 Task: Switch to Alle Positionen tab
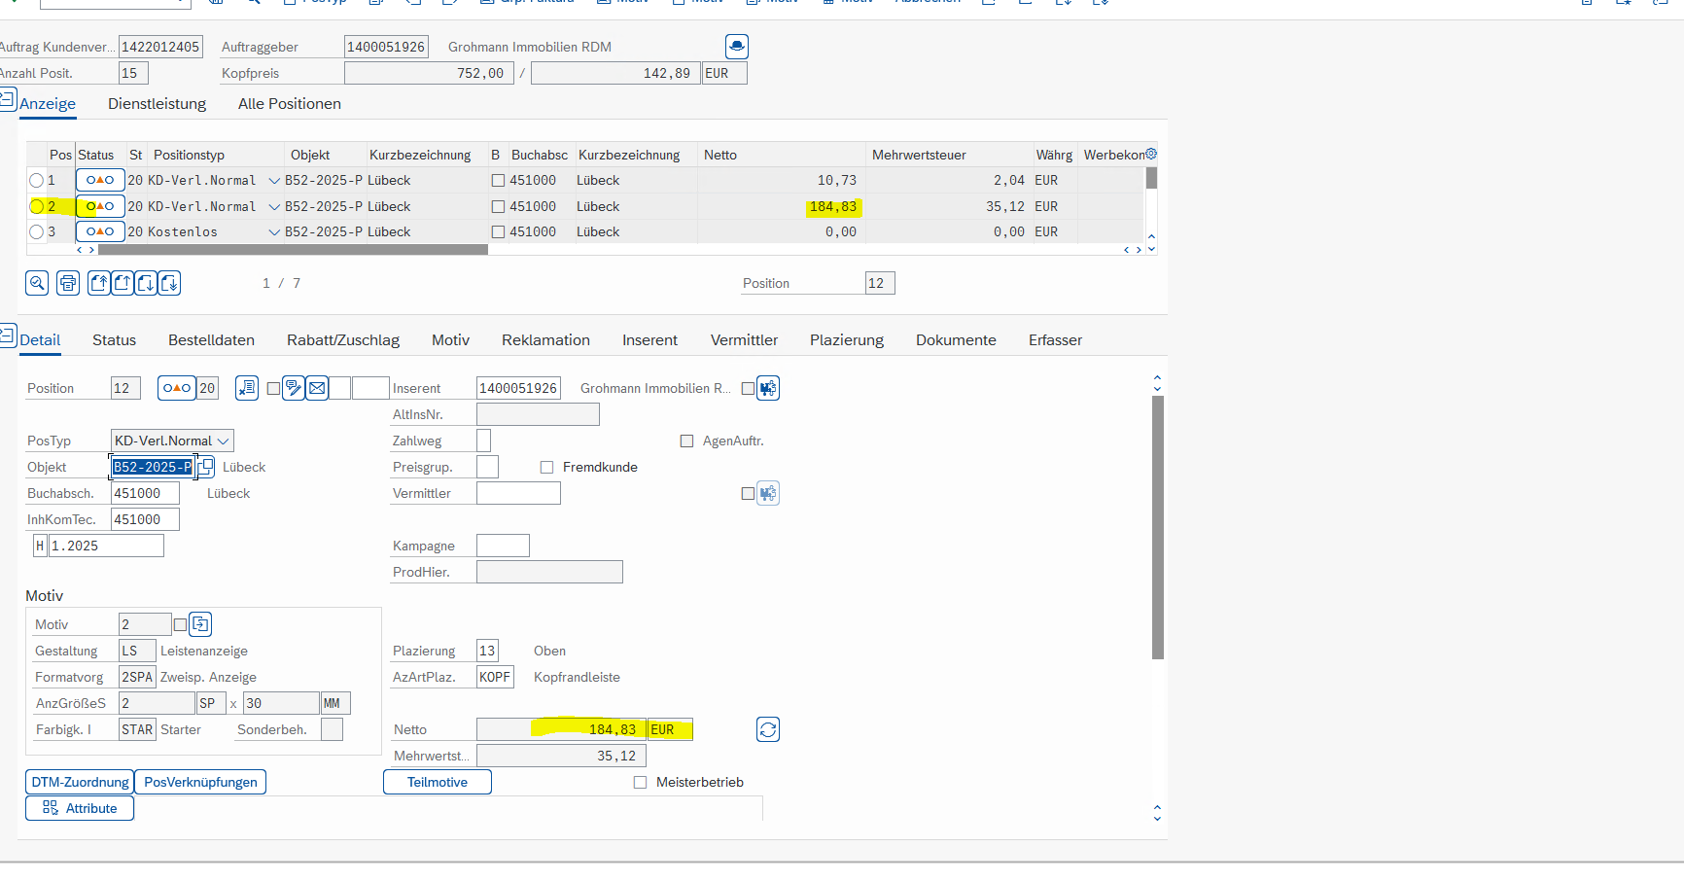click(x=290, y=103)
